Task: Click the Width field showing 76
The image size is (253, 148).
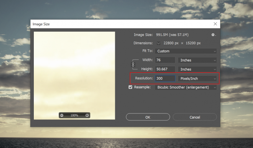Action: pyautogui.click(x=165, y=60)
